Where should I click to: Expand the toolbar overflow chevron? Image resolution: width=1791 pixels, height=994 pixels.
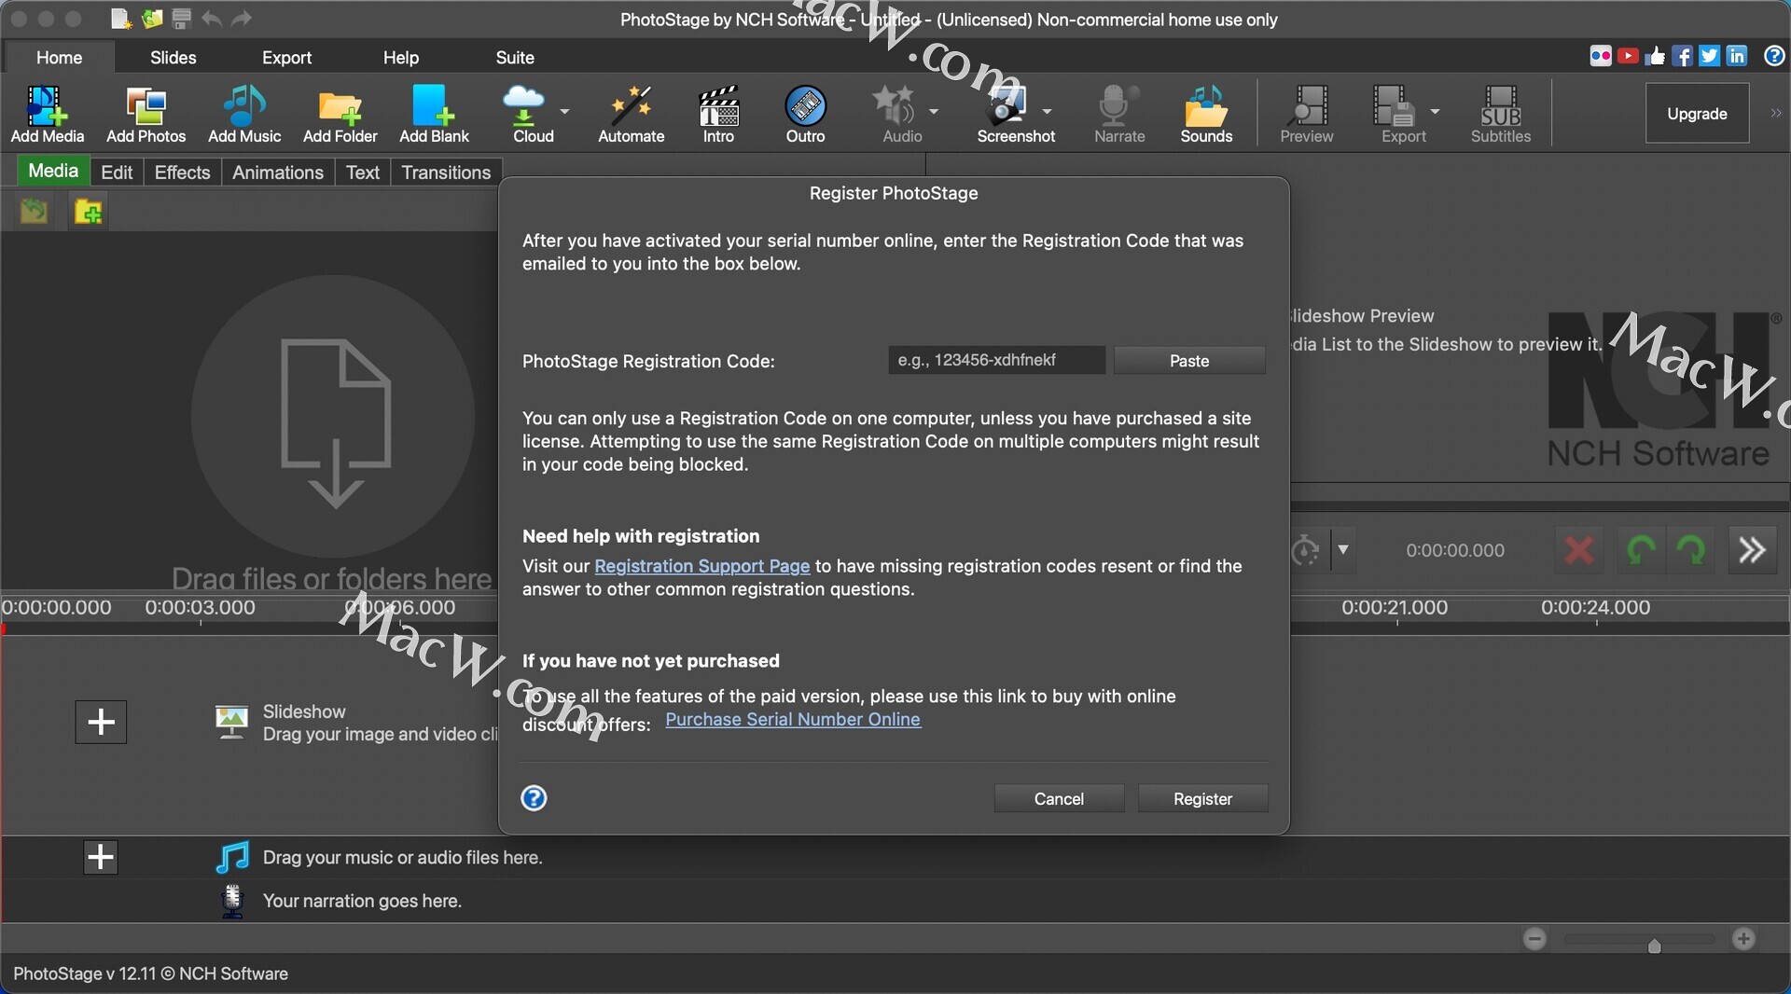click(1775, 114)
